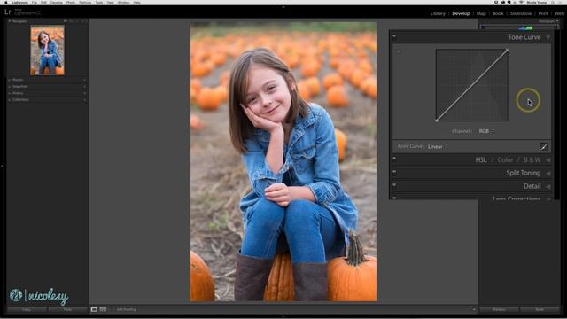Collapse the Histogram panel

coord(557,21)
